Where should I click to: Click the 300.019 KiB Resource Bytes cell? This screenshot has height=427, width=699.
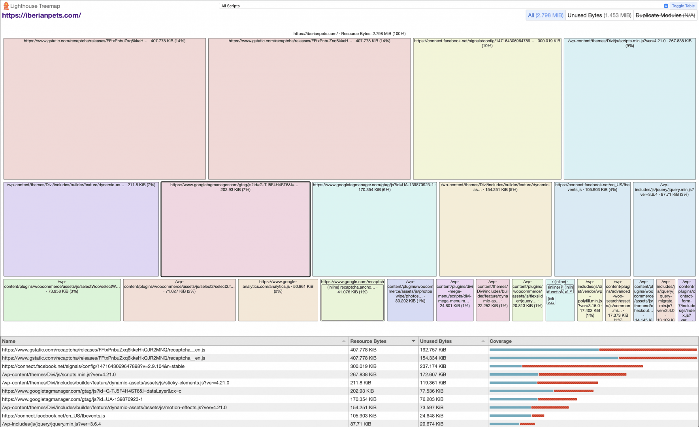pos(383,367)
